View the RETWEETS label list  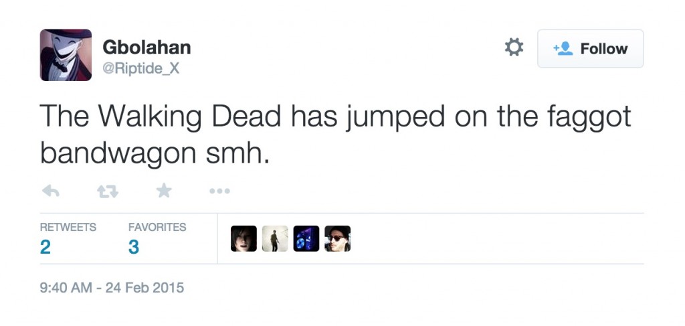point(68,228)
